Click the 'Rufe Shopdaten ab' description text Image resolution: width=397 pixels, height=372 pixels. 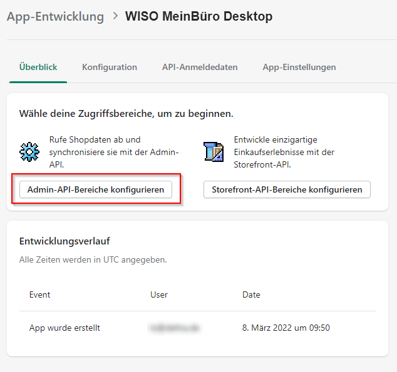click(x=114, y=152)
